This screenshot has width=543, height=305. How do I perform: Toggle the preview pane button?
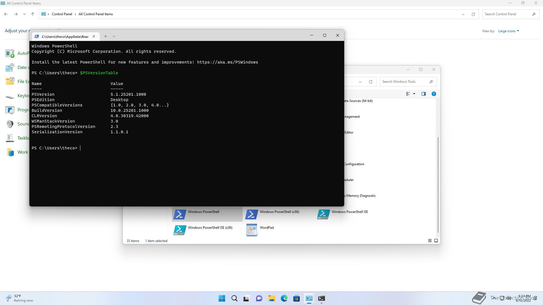423,94
